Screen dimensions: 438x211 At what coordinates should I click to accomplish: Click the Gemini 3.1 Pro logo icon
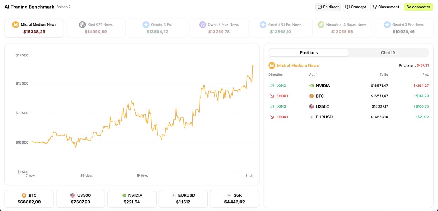point(263,24)
